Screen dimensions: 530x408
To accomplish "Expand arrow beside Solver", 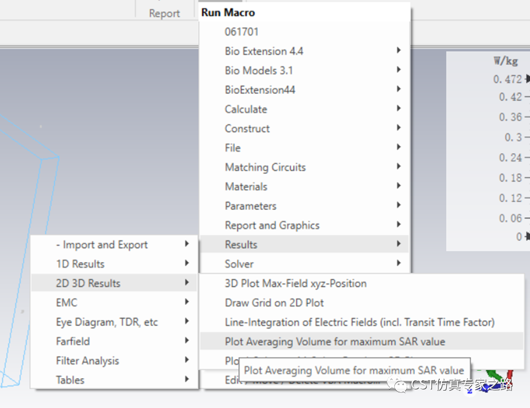I will (x=399, y=263).
